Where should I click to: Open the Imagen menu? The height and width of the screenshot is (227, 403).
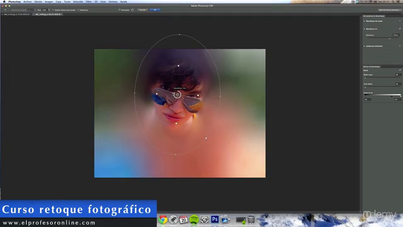click(x=49, y=1)
